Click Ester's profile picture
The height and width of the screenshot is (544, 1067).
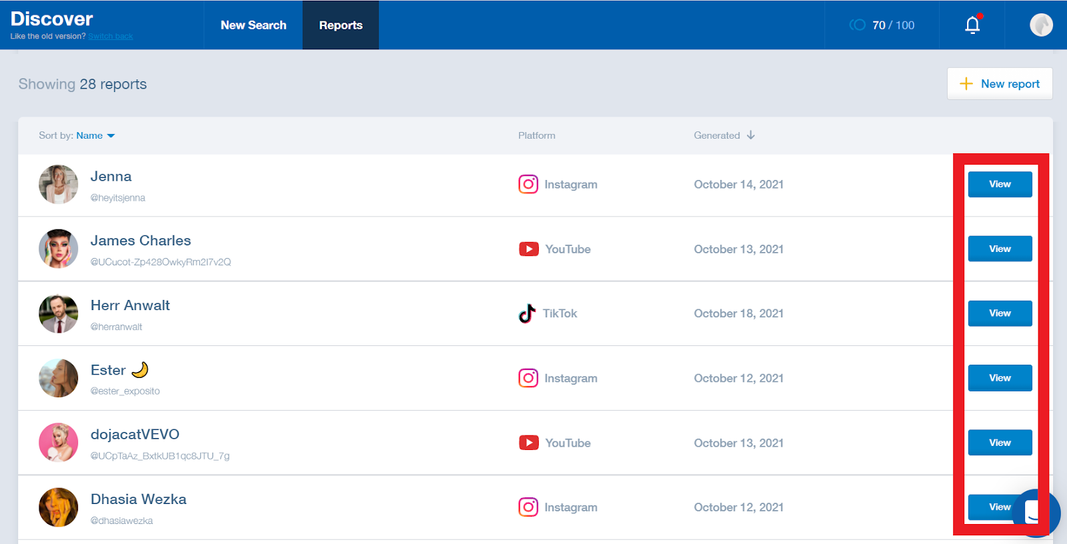coord(59,378)
